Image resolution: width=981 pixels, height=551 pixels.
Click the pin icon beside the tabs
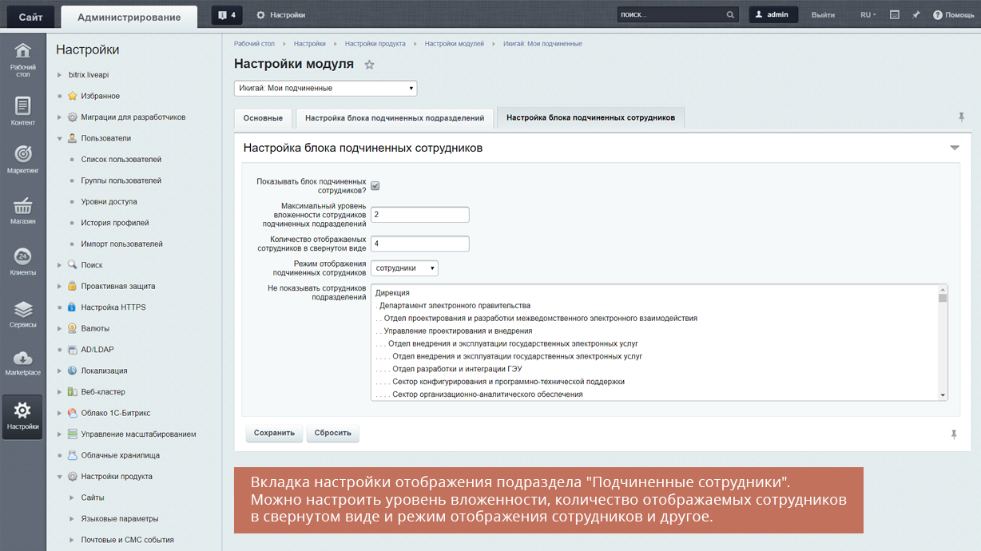point(962,117)
